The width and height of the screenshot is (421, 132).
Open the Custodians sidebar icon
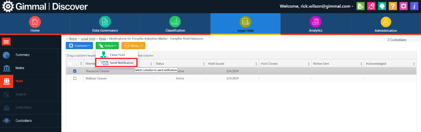[6, 120]
